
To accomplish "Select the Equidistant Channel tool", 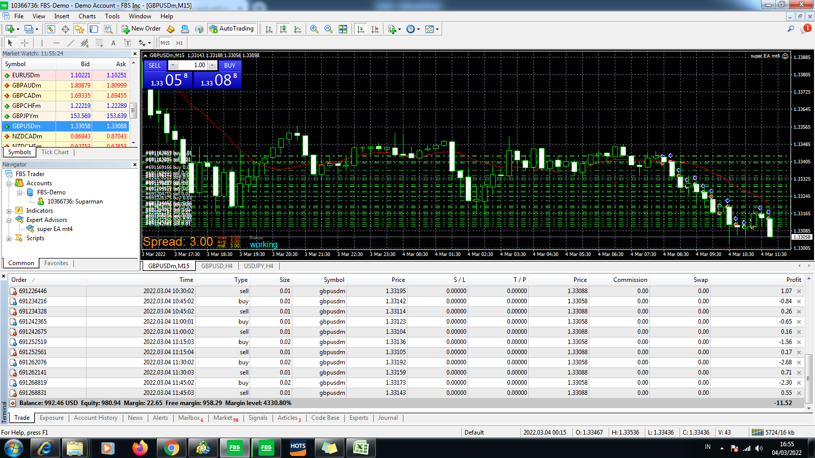I will pyautogui.click(x=85, y=43).
